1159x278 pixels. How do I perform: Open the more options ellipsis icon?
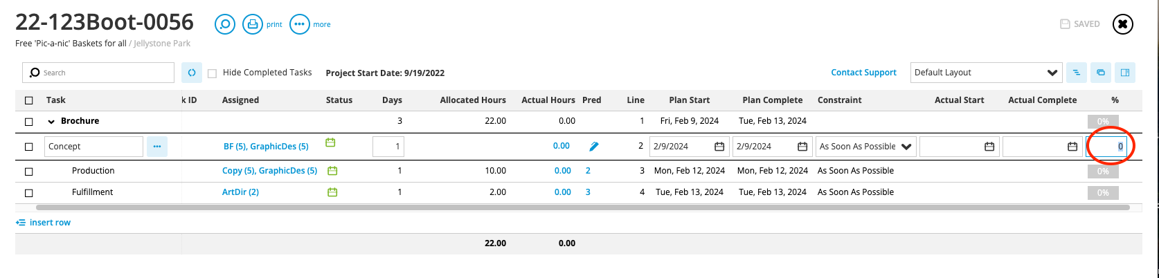pyautogui.click(x=299, y=24)
